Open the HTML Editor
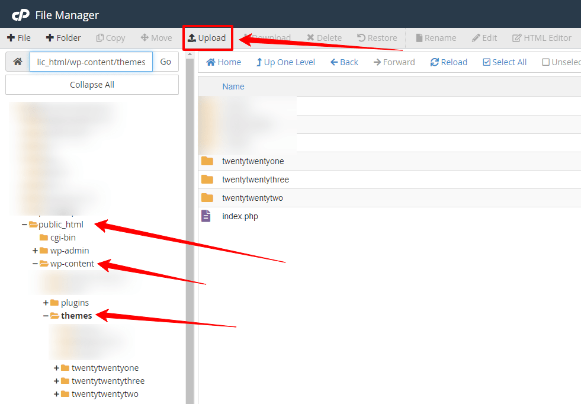The height and width of the screenshot is (404, 581). (542, 38)
